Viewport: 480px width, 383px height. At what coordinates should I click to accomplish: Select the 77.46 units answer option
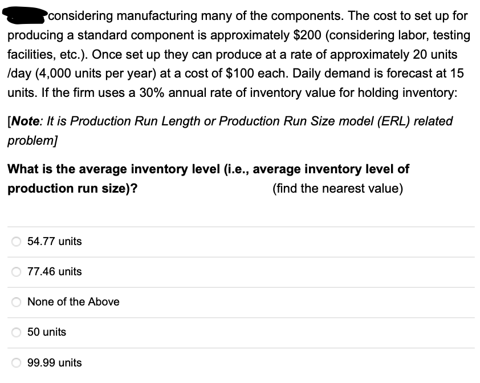click(x=54, y=272)
